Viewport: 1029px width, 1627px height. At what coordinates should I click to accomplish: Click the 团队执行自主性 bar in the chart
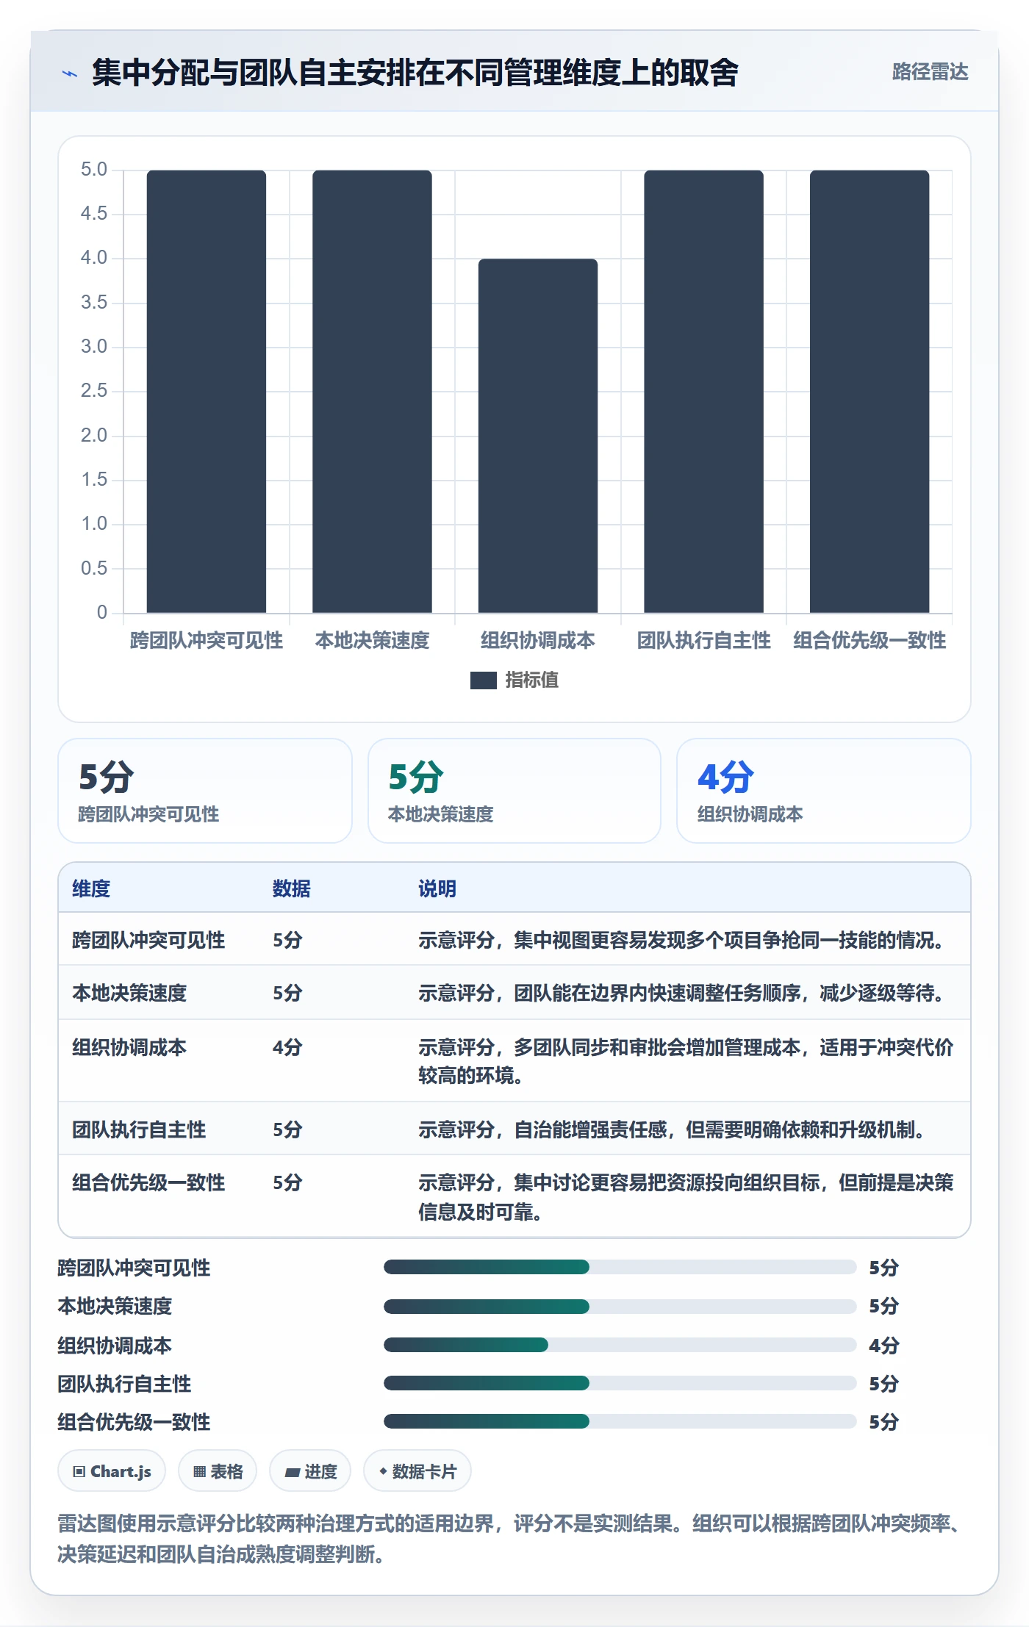(x=703, y=392)
